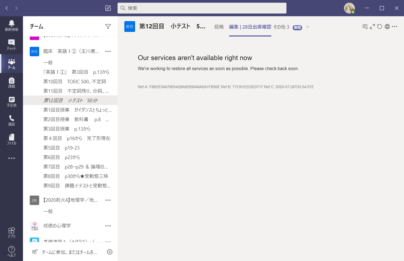Viewport: 404px width, 261px height.
Task: Reload the tab with the refresh icon
Action: coord(380,27)
